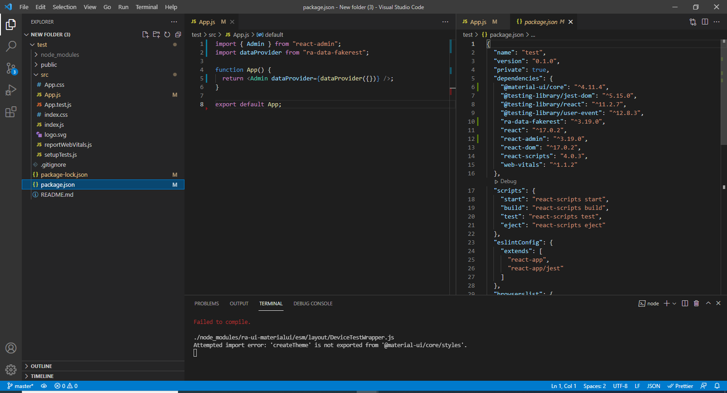
Task: Open more actions for right editor group
Action: click(x=717, y=22)
